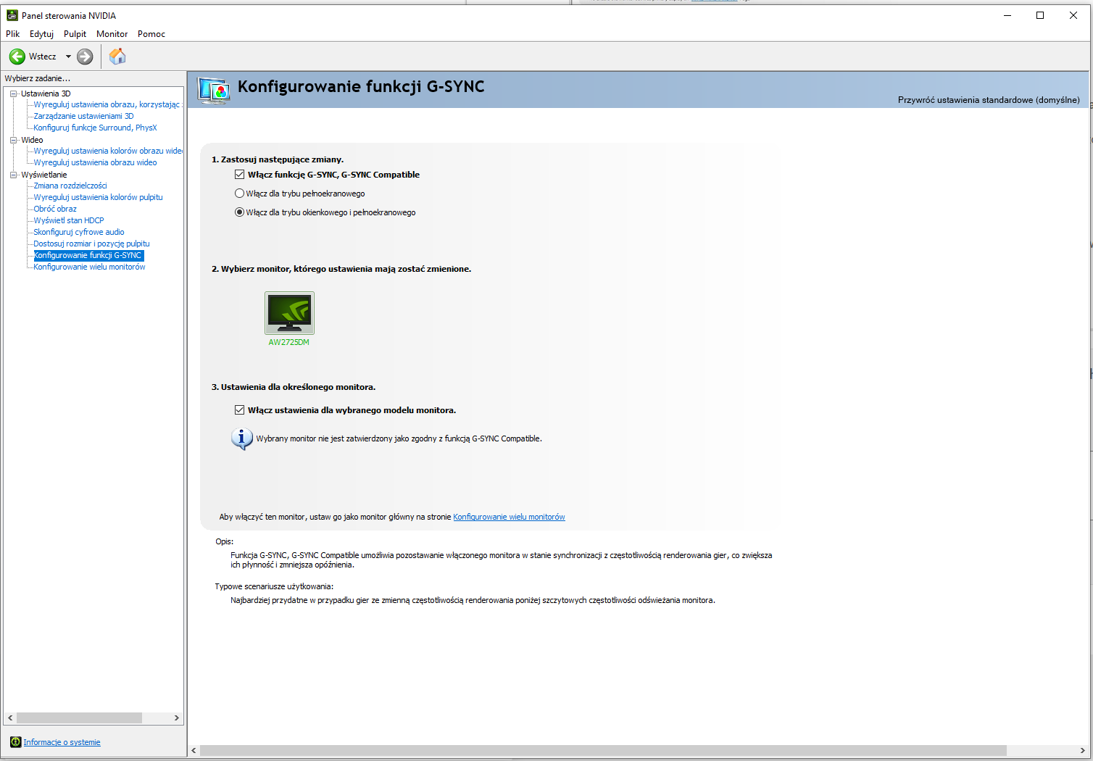Collapse the Wideo tree node
The height and width of the screenshot is (761, 1093).
click(x=13, y=140)
